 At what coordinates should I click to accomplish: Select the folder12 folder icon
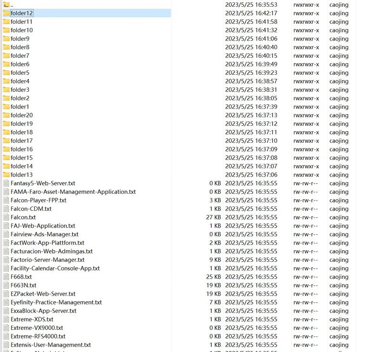pyautogui.click(x=6, y=13)
